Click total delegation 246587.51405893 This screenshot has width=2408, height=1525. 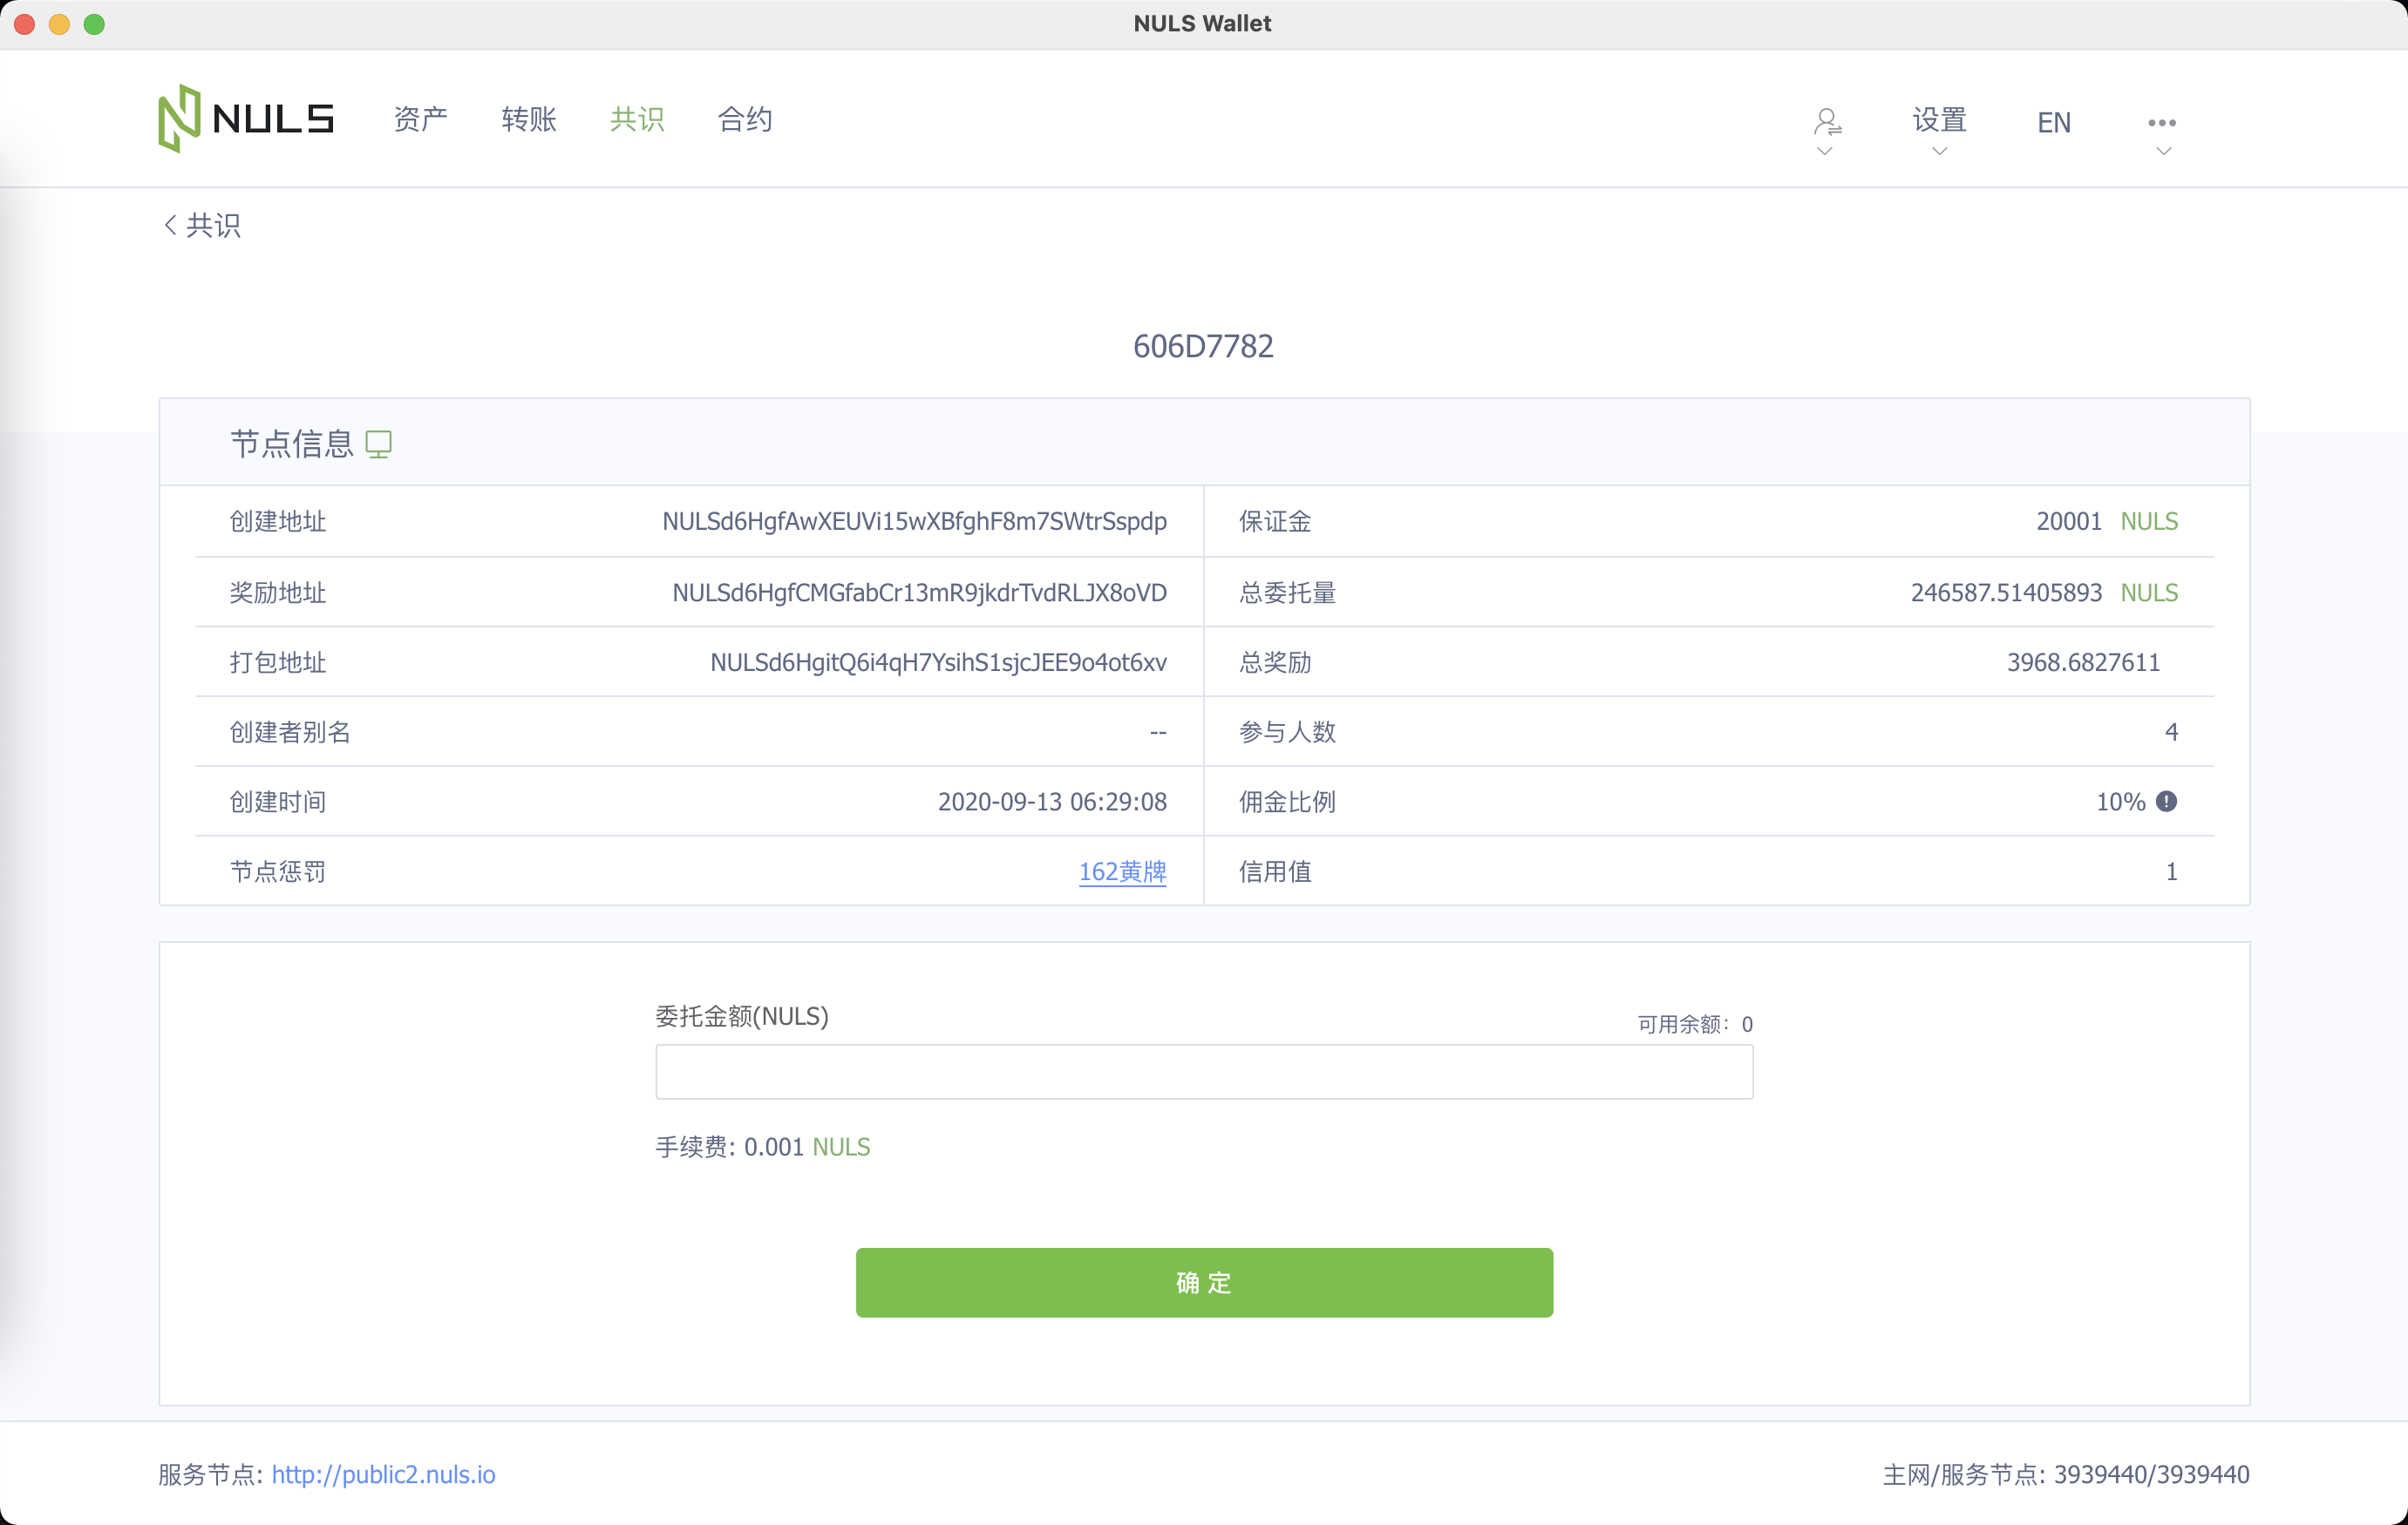[x=2006, y=593]
